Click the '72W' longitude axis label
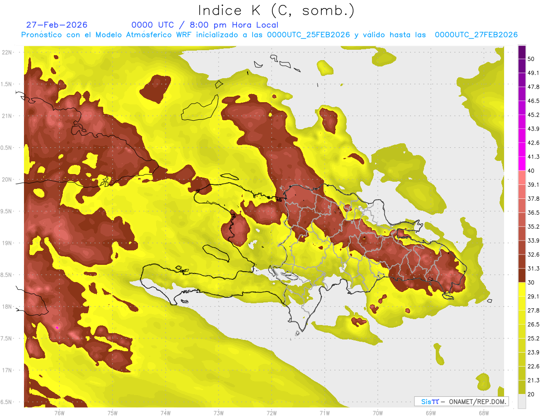The height and width of the screenshot is (419, 543). [271, 413]
